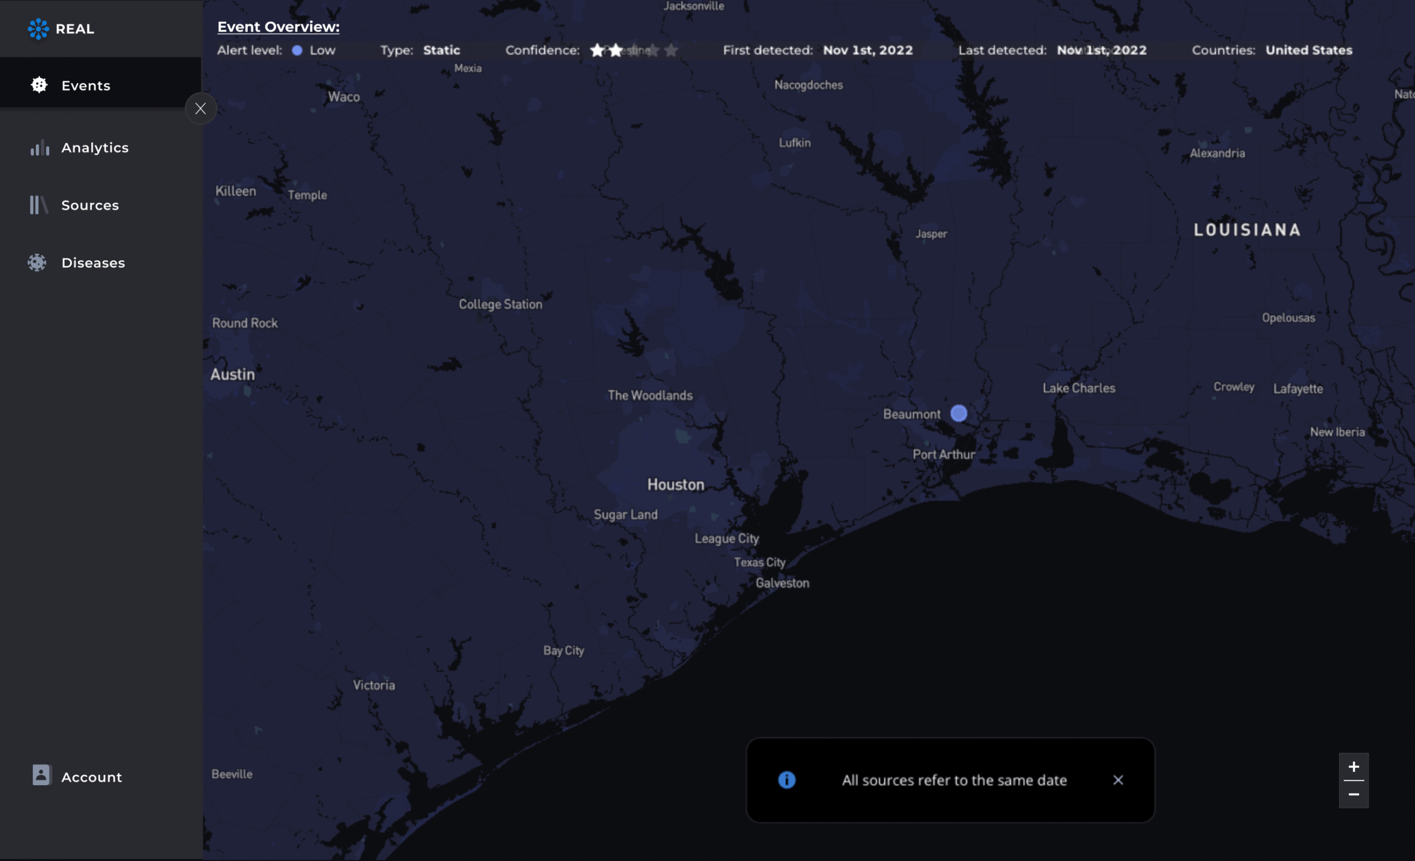Image resolution: width=1415 pixels, height=861 pixels.
Task: Click the Account profile icon
Action: coord(41,775)
